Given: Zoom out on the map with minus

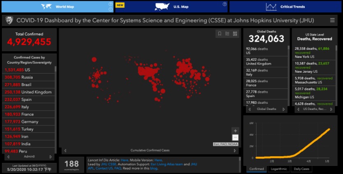Looking at the screenshot, I should pos(235,137).
